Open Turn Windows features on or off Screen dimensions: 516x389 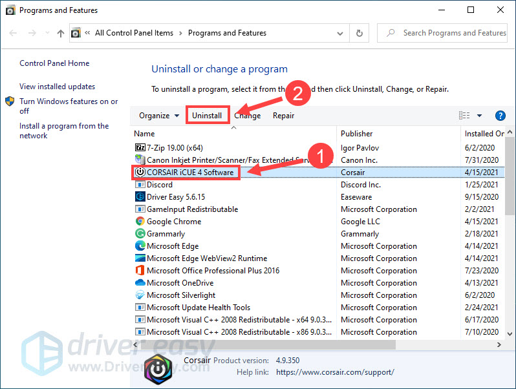69,106
